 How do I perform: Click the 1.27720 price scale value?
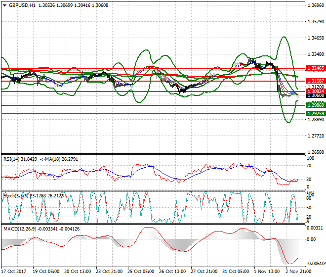[316, 136]
